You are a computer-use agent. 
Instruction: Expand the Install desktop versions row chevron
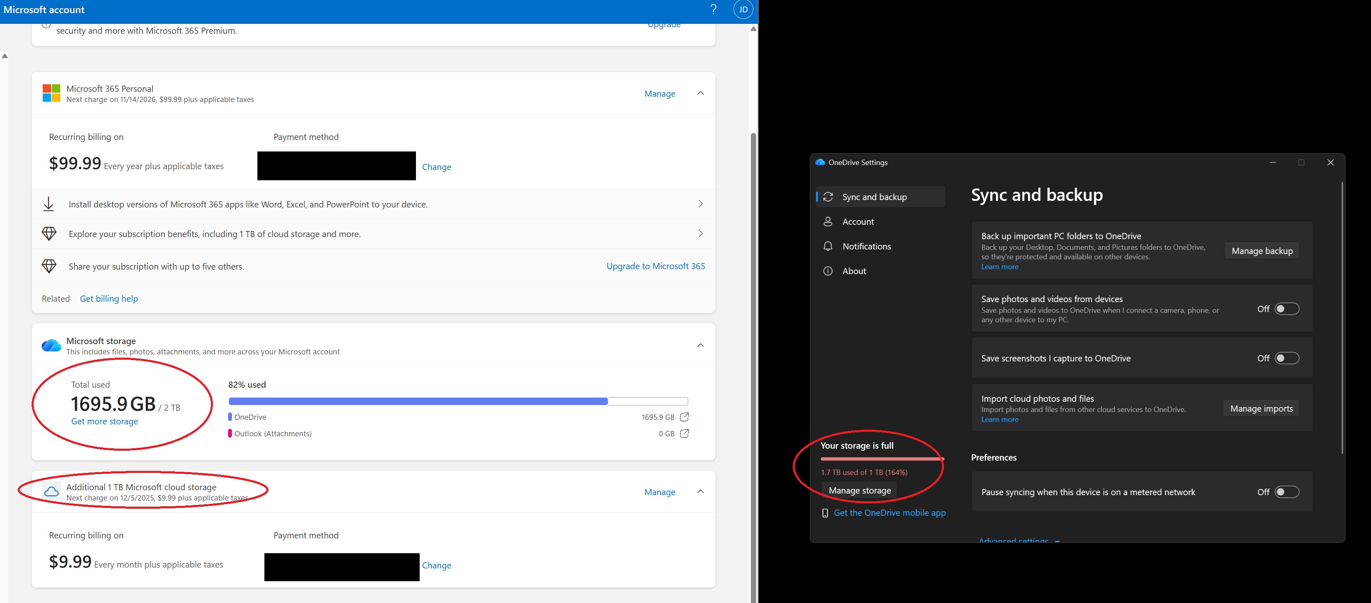pos(701,204)
